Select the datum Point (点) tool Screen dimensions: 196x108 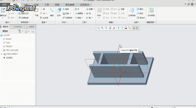42,14
